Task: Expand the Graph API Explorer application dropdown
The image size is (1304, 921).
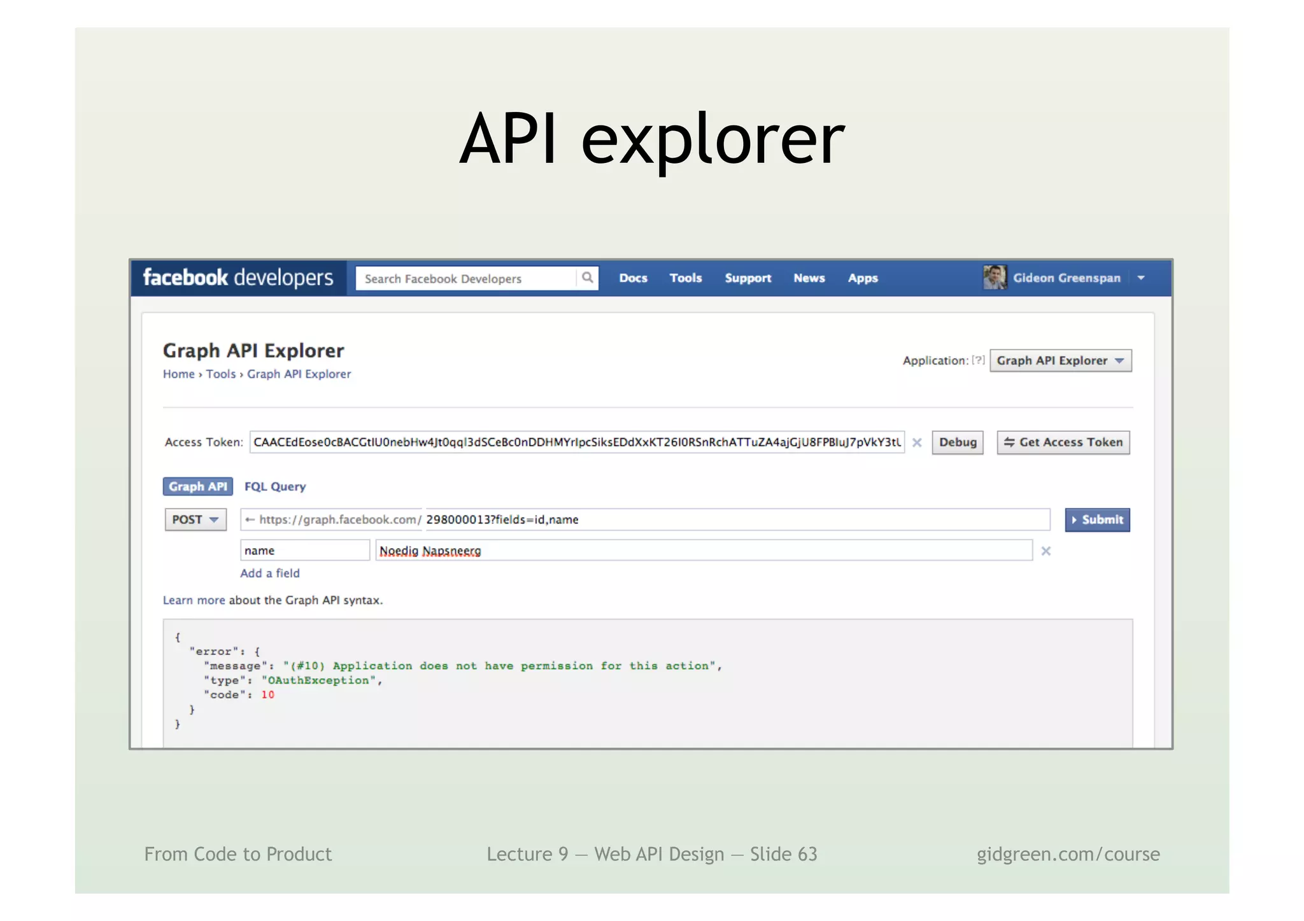Action: pos(1060,361)
